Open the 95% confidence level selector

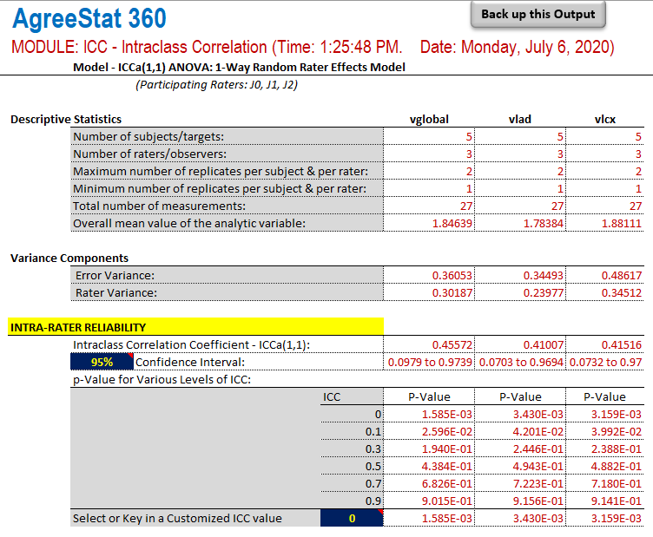pos(102,362)
